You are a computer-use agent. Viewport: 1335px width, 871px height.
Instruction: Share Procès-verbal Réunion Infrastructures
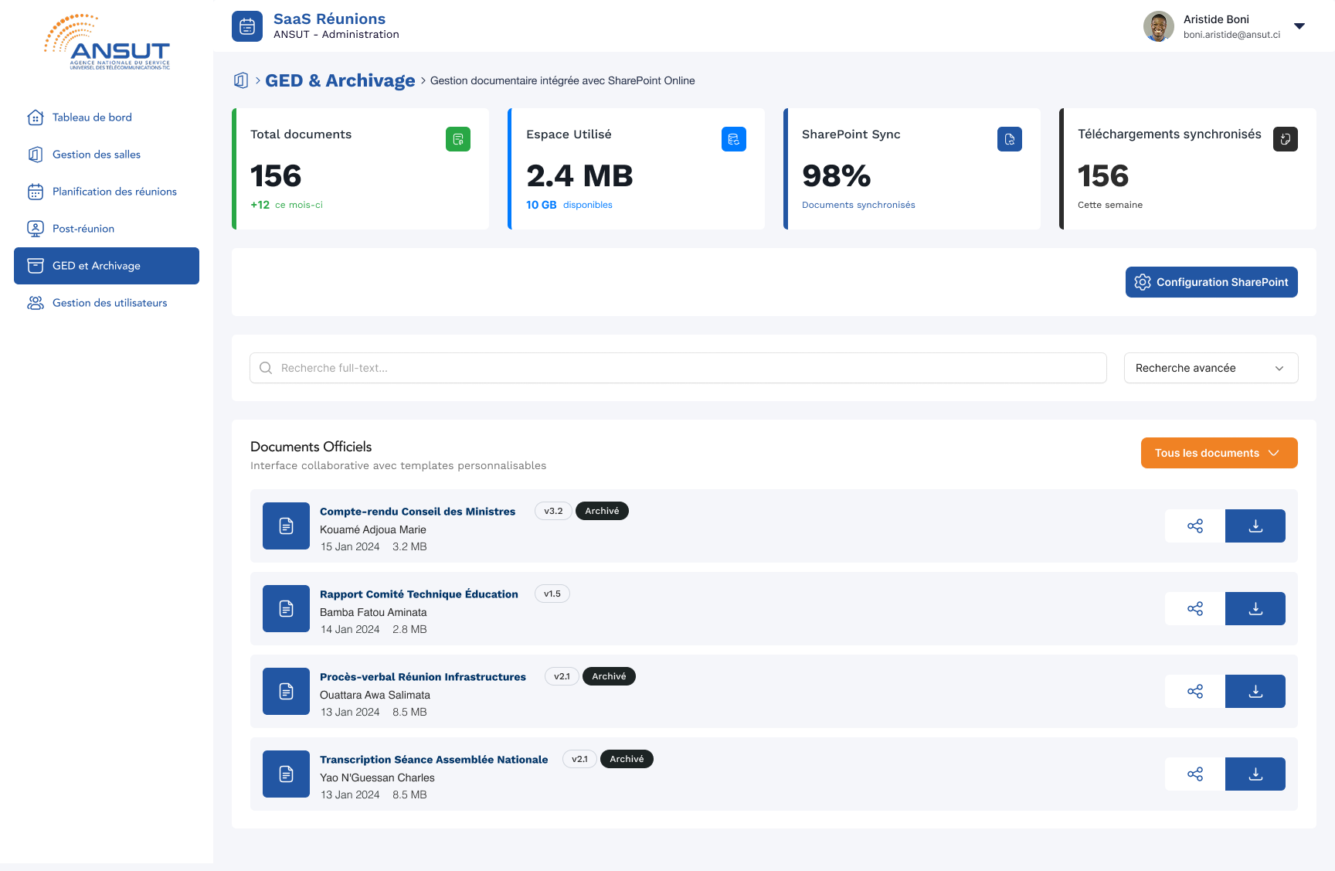pos(1195,692)
